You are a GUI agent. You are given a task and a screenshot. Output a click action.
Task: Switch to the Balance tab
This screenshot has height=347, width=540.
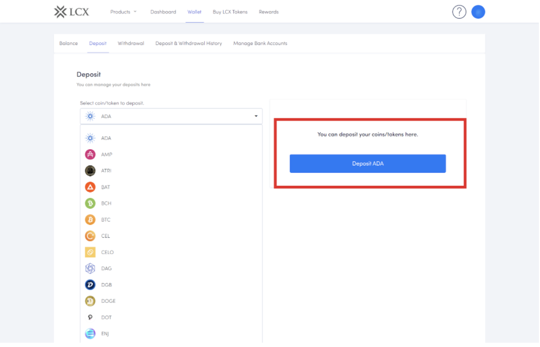[x=69, y=43]
